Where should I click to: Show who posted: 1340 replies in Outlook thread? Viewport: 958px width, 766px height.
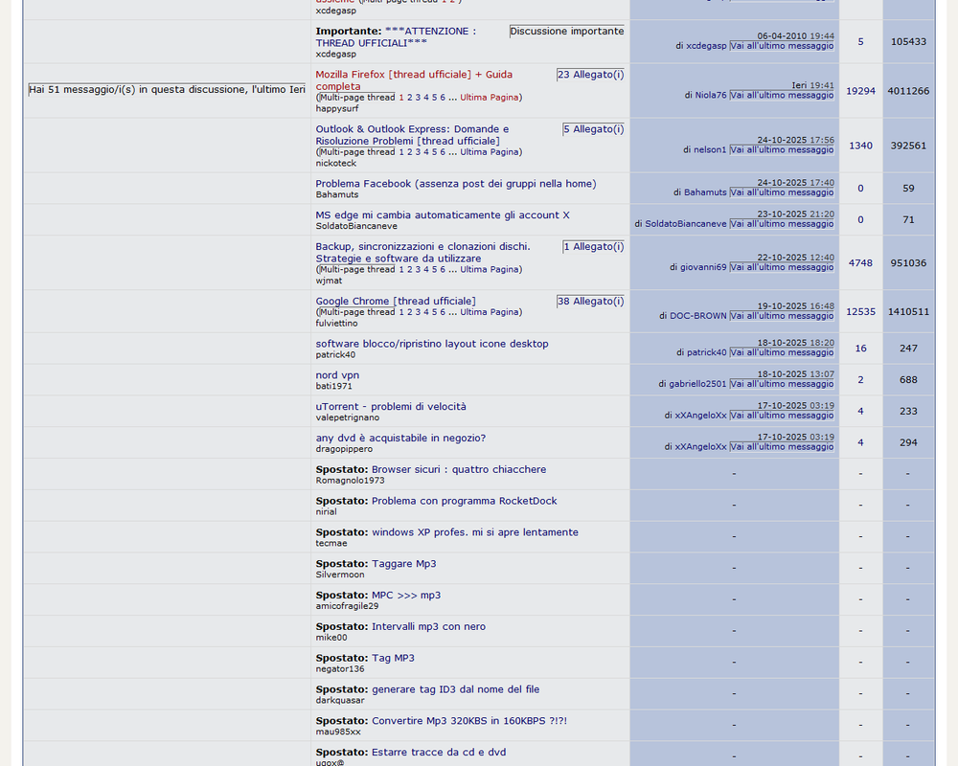click(x=860, y=146)
